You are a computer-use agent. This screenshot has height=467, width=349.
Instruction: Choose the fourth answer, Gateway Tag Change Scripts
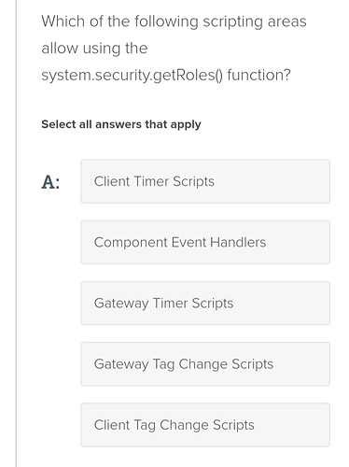(x=205, y=364)
